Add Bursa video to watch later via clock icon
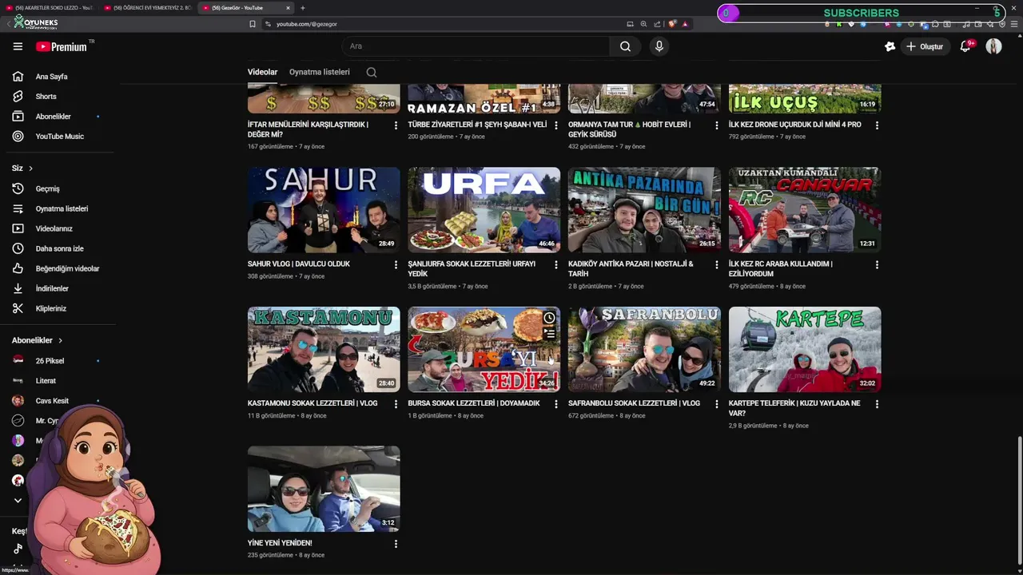 [x=549, y=318]
